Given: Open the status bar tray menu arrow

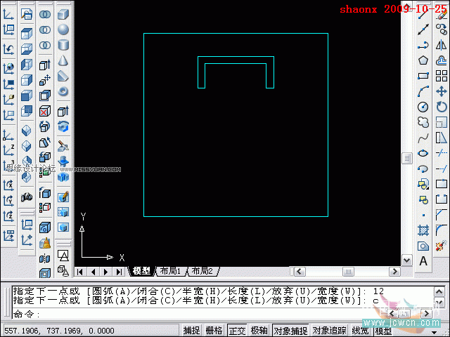Looking at the screenshot, I should pyautogui.click(x=435, y=332).
